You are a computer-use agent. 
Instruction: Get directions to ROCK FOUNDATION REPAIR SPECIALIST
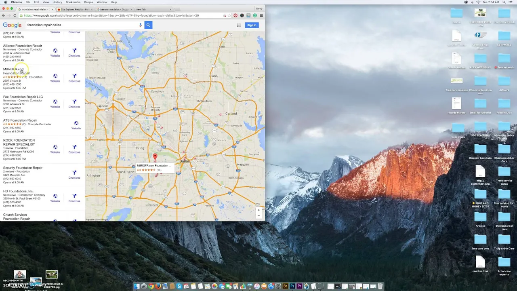click(74, 149)
